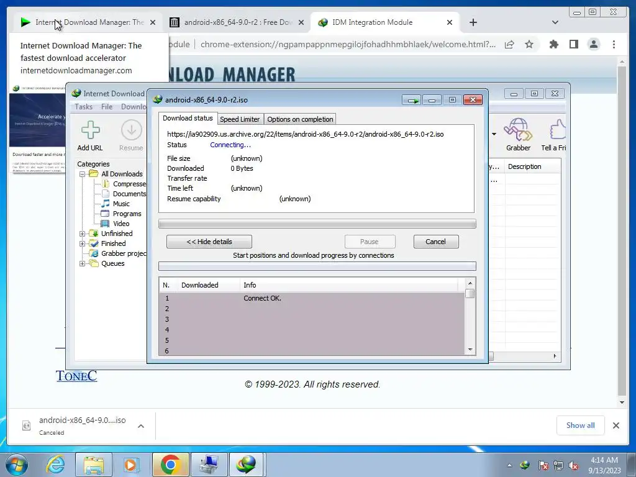Select the All Downloads folder
Viewport: 636px width, 477px height.
click(122, 174)
